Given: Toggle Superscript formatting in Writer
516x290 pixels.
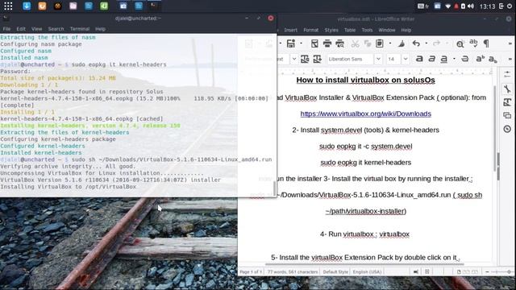Looking at the screenshot, I should [x=481, y=59].
